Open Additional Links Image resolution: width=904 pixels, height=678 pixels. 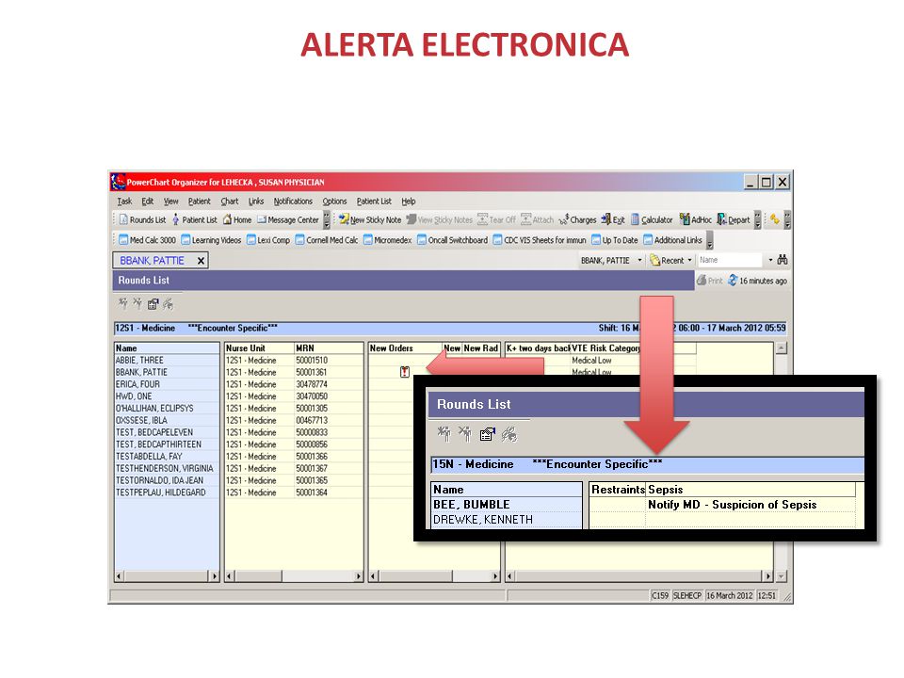tap(672, 240)
